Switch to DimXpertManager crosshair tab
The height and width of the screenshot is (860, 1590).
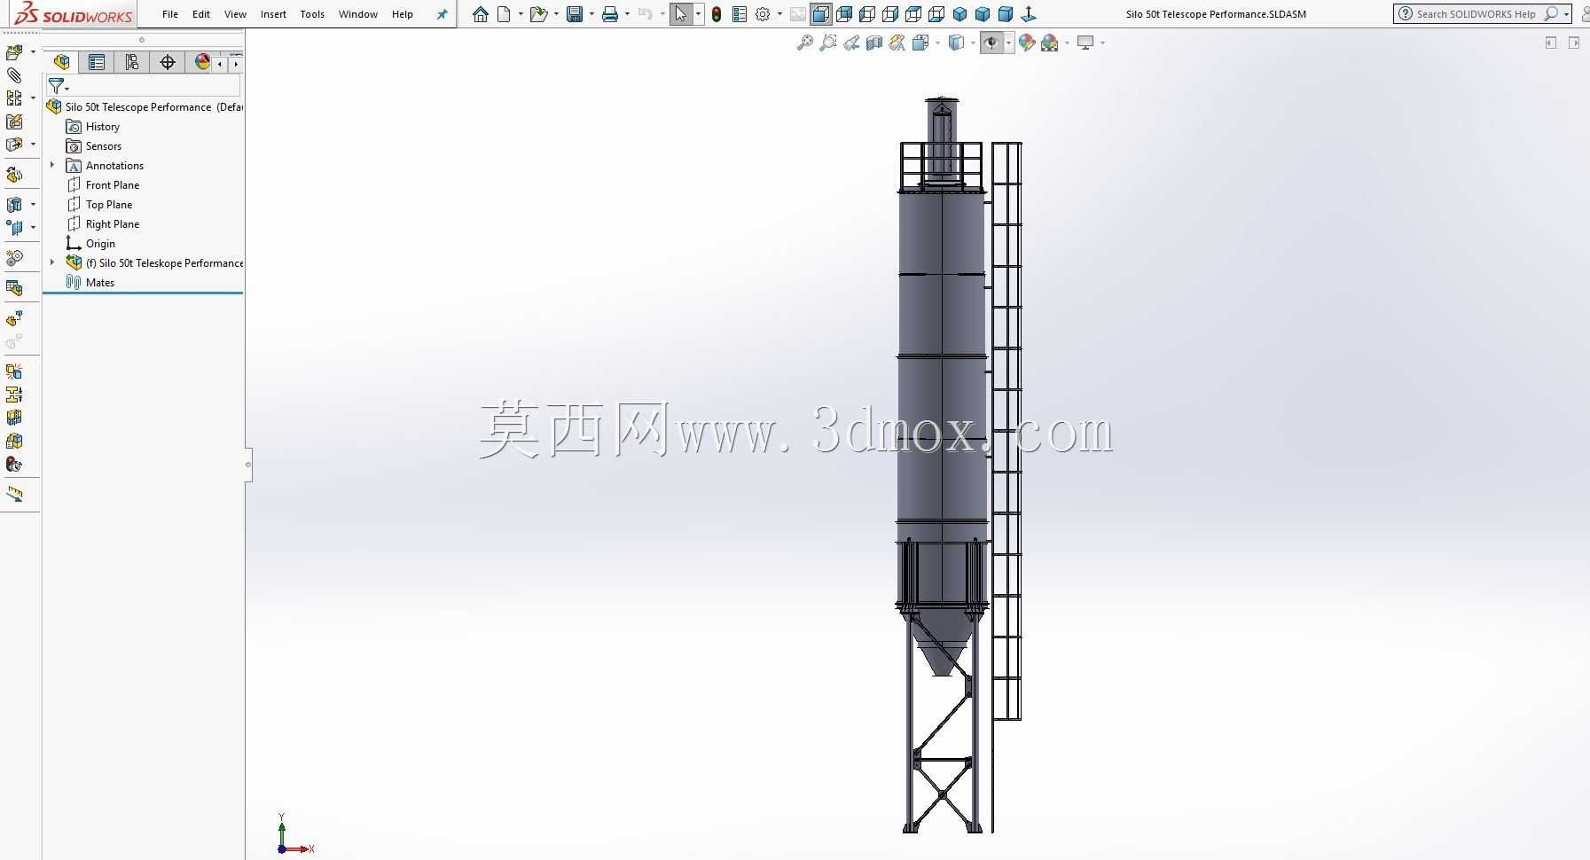pyautogui.click(x=167, y=62)
